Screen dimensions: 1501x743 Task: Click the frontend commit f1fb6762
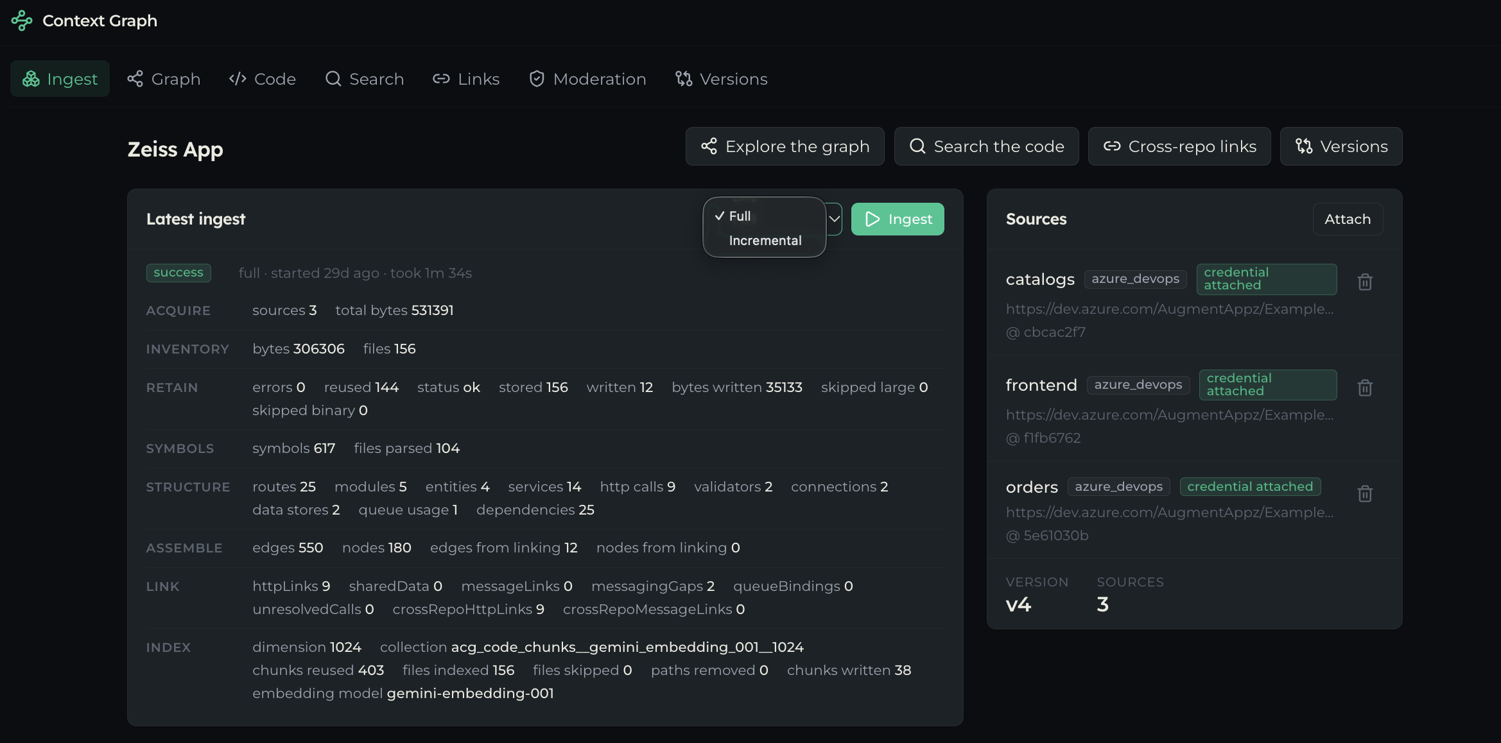(1043, 438)
